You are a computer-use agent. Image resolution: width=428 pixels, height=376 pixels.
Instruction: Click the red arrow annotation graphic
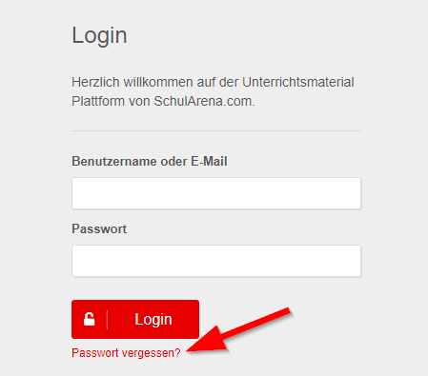pos(238,330)
